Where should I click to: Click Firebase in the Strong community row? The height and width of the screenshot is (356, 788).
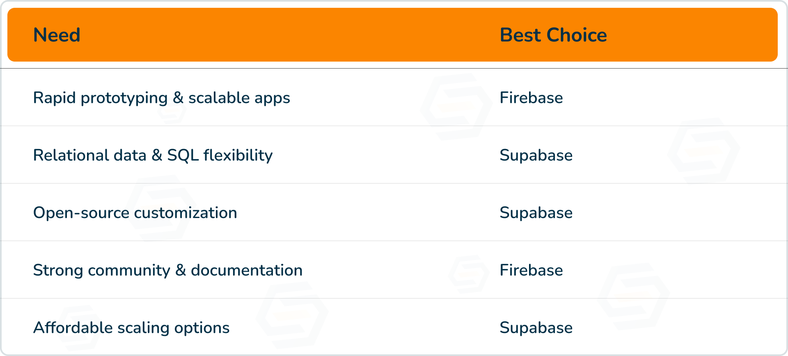point(531,270)
